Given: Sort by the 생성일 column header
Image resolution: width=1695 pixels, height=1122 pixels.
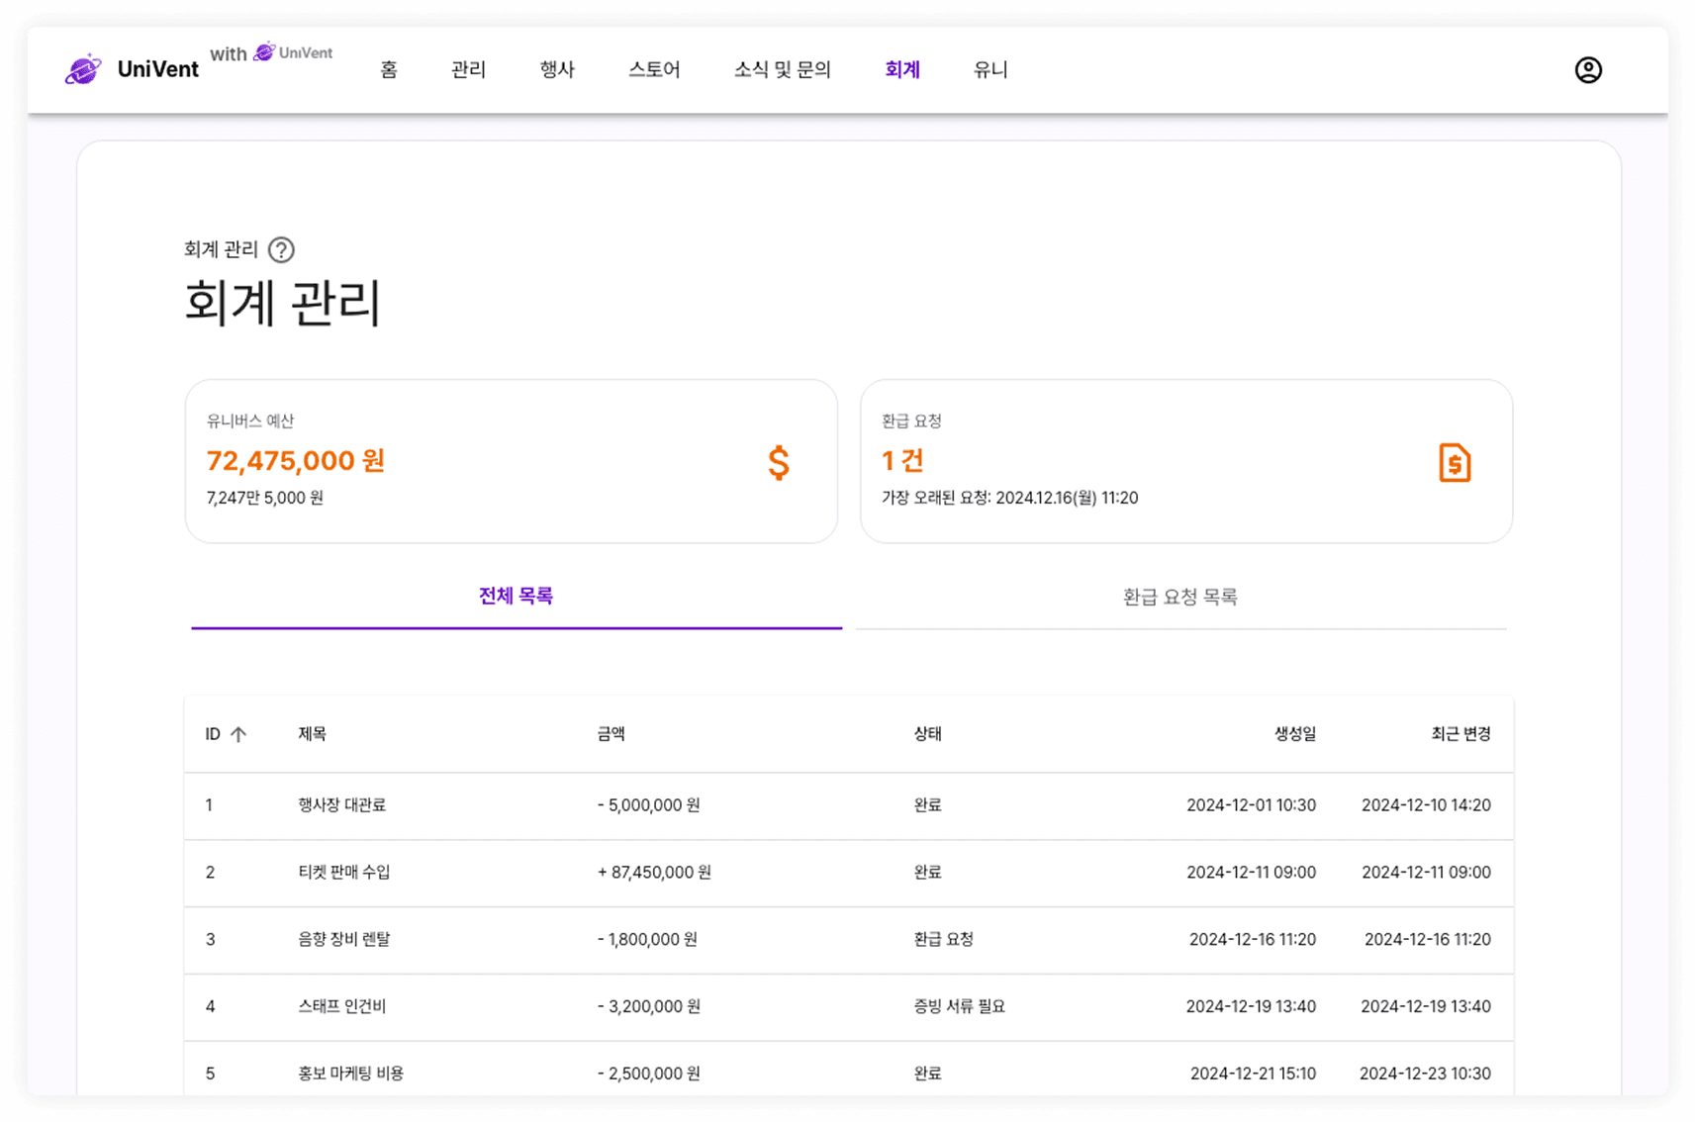Looking at the screenshot, I should pos(1295,734).
